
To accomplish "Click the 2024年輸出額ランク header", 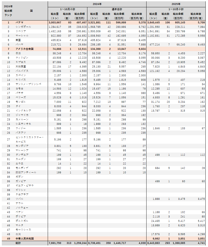I will (8, 11).
